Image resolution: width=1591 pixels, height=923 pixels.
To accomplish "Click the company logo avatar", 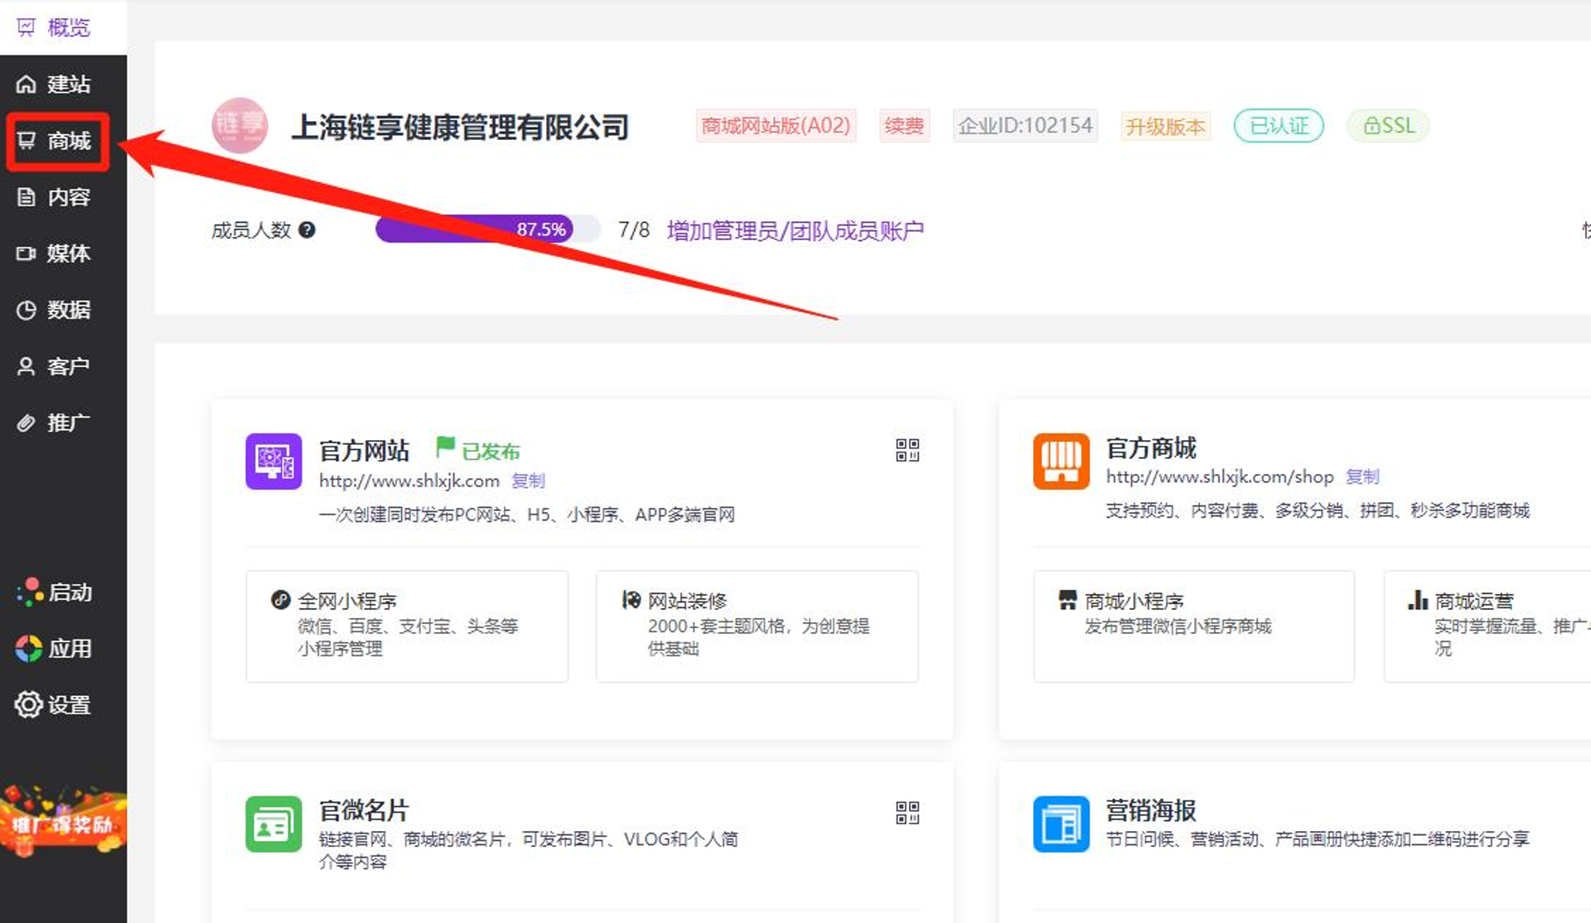I will [x=240, y=126].
